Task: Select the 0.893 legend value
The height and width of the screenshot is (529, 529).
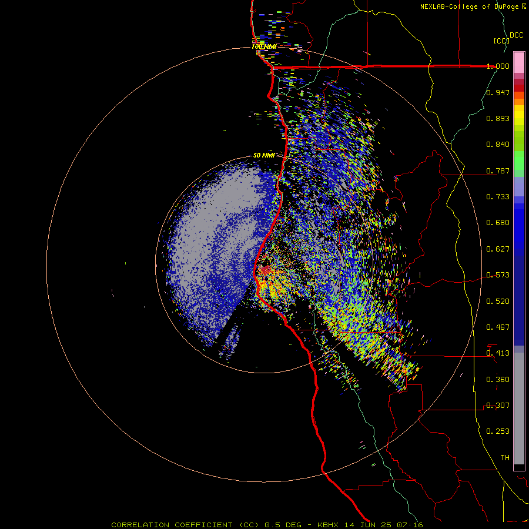Action: (498, 118)
